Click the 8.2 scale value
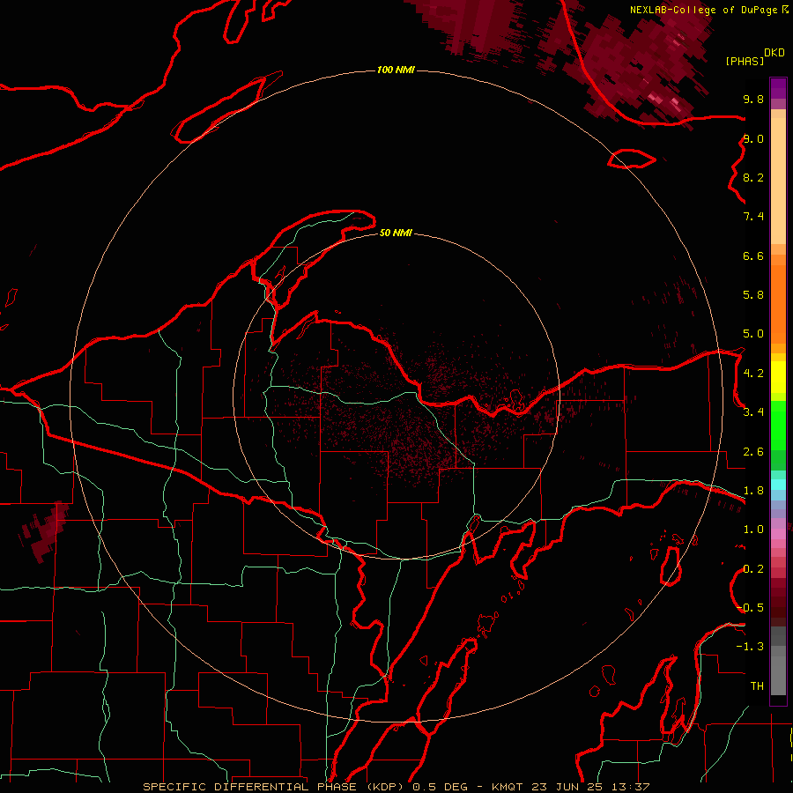 [753, 177]
